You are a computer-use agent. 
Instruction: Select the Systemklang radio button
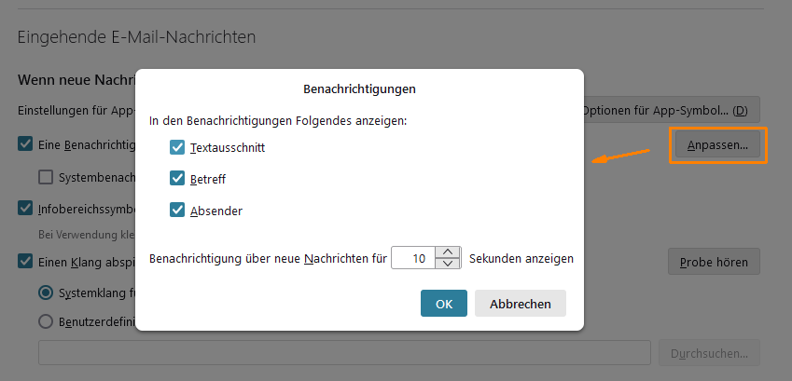[46, 293]
